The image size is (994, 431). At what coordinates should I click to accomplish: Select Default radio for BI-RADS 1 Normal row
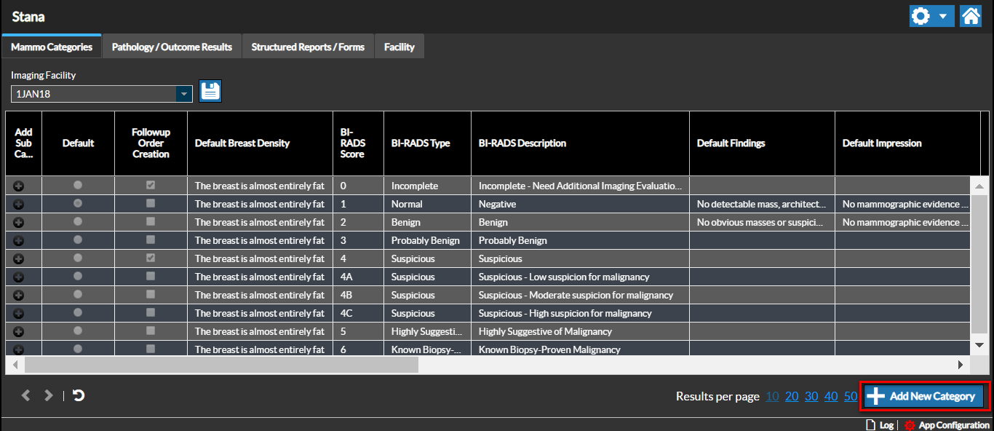click(x=78, y=203)
